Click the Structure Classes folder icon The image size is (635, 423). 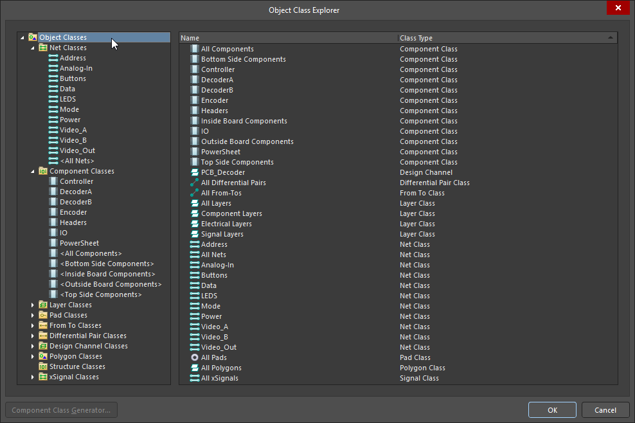[43, 366]
